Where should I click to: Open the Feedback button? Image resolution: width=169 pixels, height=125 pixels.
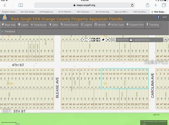pyautogui.click(x=8, y=32)
